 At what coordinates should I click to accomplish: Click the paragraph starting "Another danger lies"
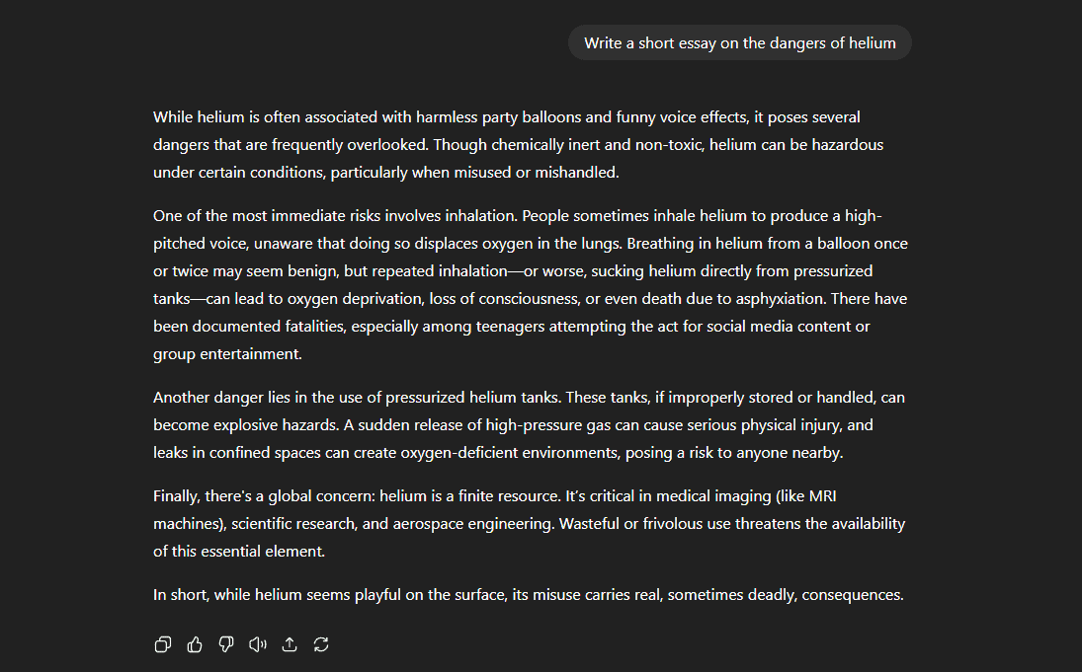530,424
